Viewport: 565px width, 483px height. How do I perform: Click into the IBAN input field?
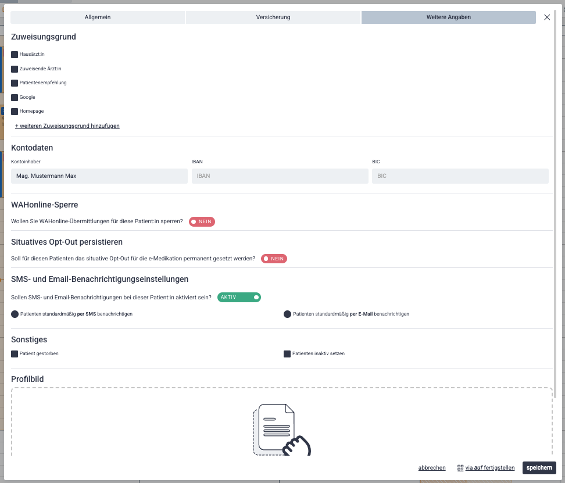[x=280, y=176]
